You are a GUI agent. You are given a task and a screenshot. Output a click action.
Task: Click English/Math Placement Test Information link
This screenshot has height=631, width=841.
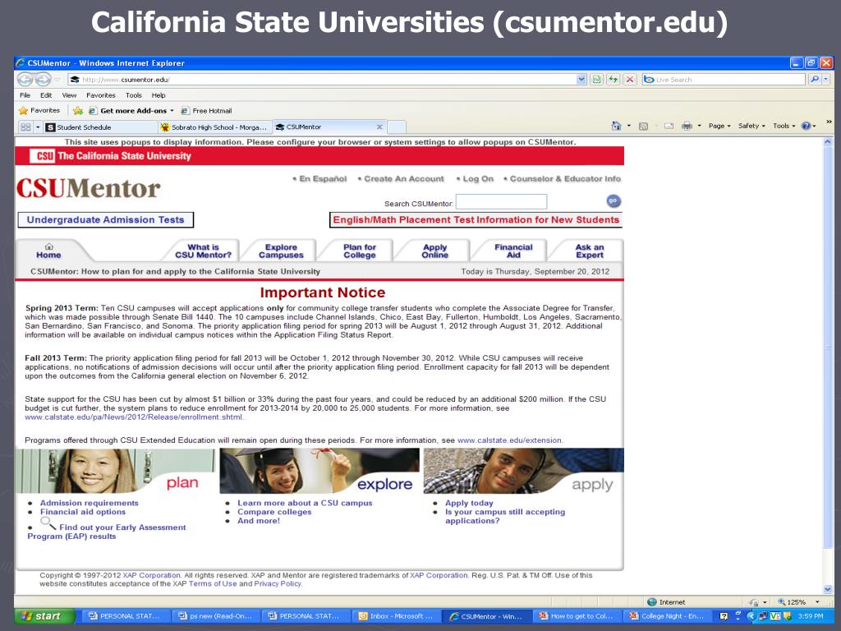pyautogui.click(x=476, y=220)
